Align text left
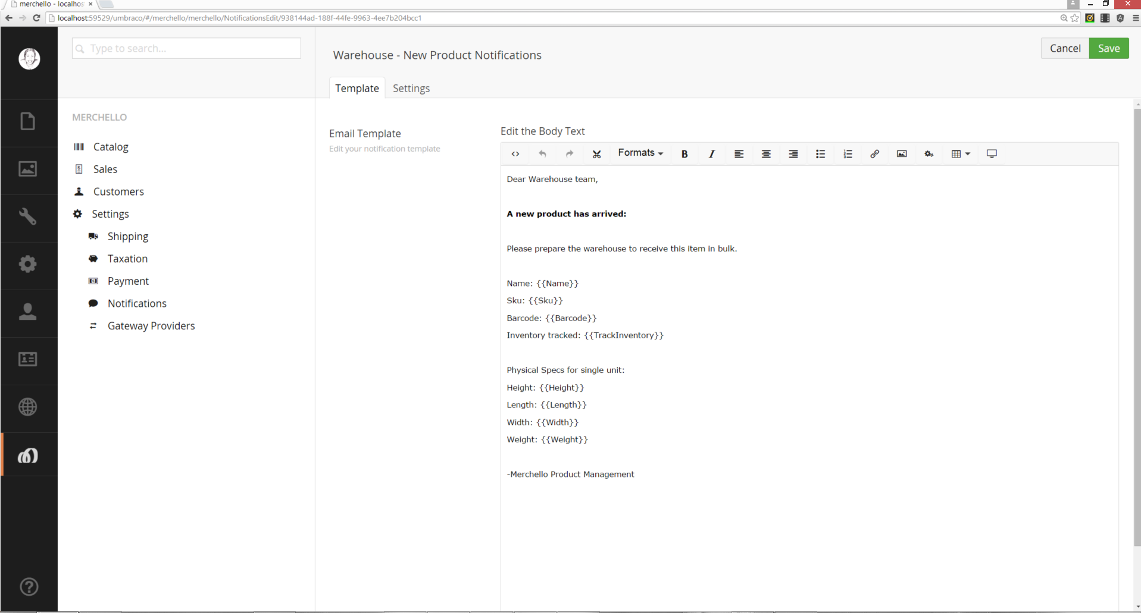Viewport: 1141px width, 613px height. pyautogui.click(x=739, y=154)
